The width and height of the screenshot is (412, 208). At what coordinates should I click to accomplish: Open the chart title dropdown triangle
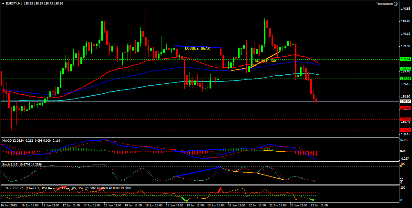[x=3, y=3]
